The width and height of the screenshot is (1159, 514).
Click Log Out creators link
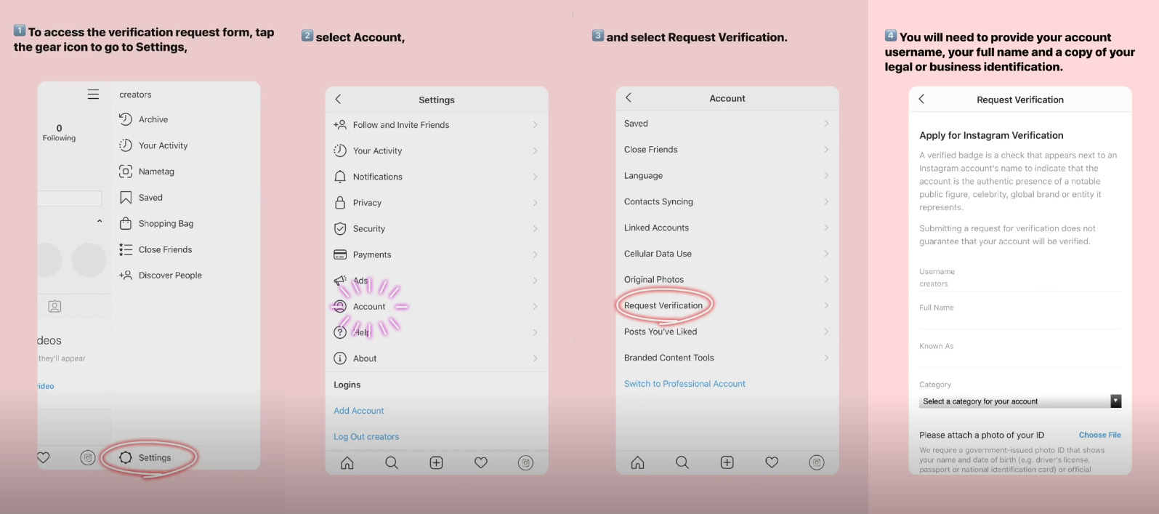(366, 437)
